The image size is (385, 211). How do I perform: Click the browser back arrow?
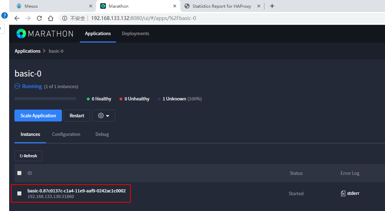(17, 18)
